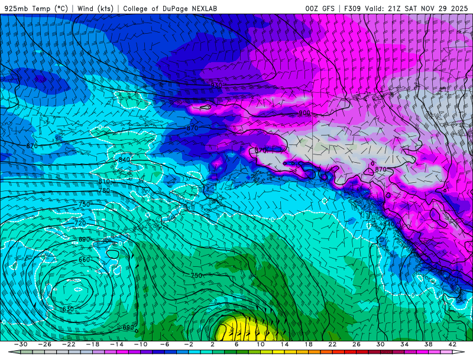The image size is (473, 355).
Task: Click the -26 color scale label
Action: (x=45, y=344)
